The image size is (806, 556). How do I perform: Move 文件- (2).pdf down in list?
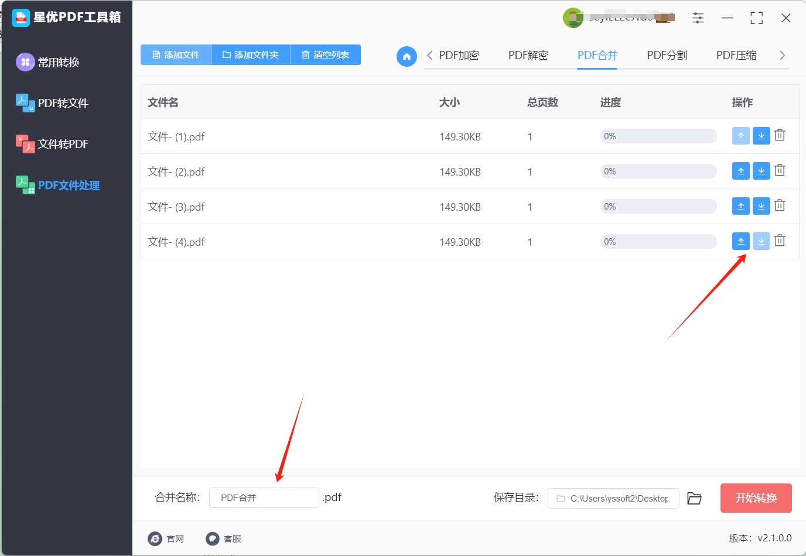coord(761,171)
